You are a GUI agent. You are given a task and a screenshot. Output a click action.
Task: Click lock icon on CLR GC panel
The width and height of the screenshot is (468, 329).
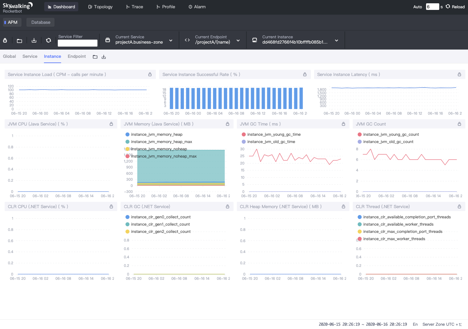(x=228, y=206)
